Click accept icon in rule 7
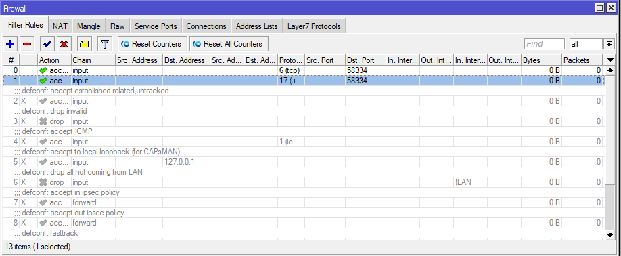The width and height of the screenshot is (621, 256). (43, 202)
